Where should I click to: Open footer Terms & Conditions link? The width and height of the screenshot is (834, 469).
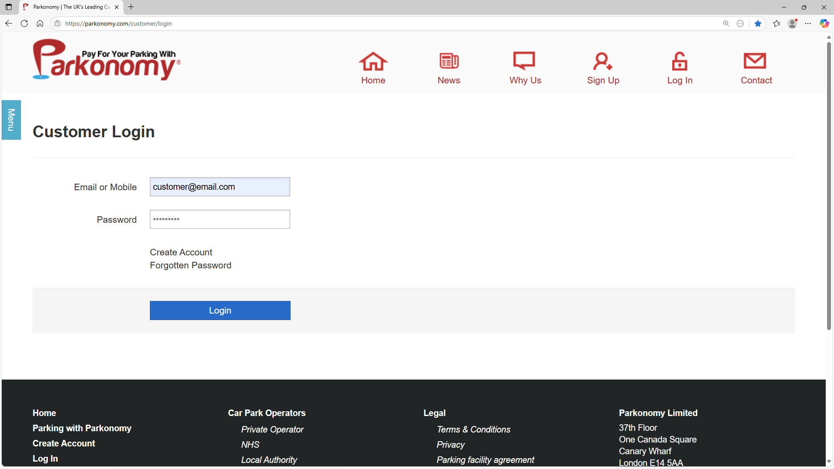(473, 429)
